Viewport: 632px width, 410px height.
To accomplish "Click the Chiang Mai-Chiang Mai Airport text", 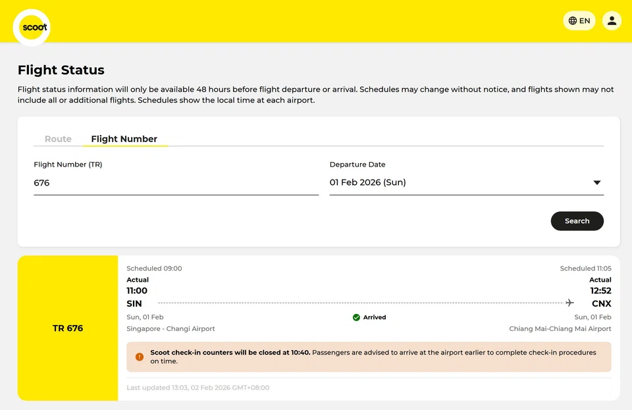I will (560, 328).
